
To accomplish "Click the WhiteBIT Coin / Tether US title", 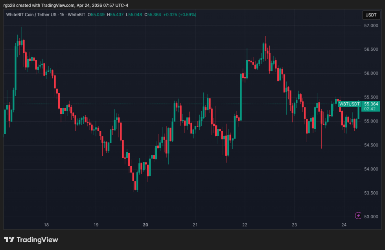I will tap(29, 15).
